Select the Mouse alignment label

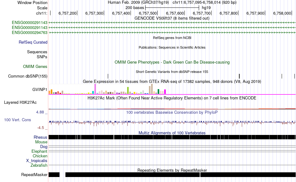coord(41,142)
